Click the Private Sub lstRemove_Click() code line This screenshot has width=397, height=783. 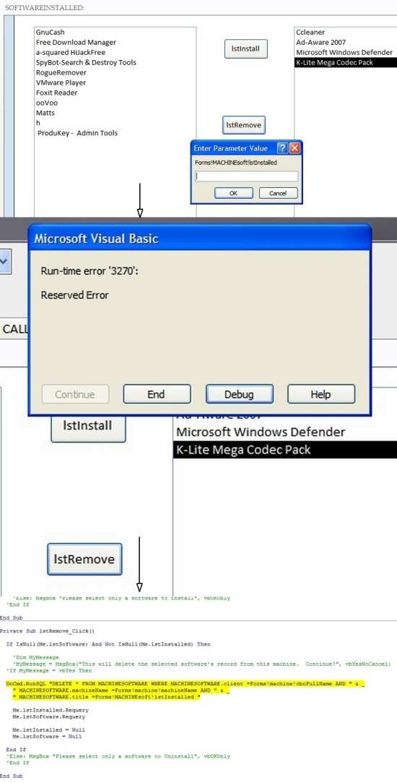[47, 630]
